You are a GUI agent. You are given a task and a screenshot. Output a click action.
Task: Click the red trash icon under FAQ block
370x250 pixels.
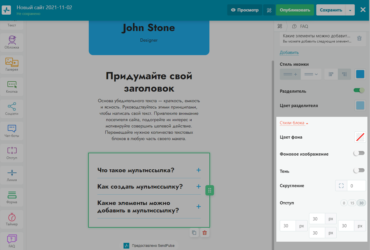(x=205, y=233)
